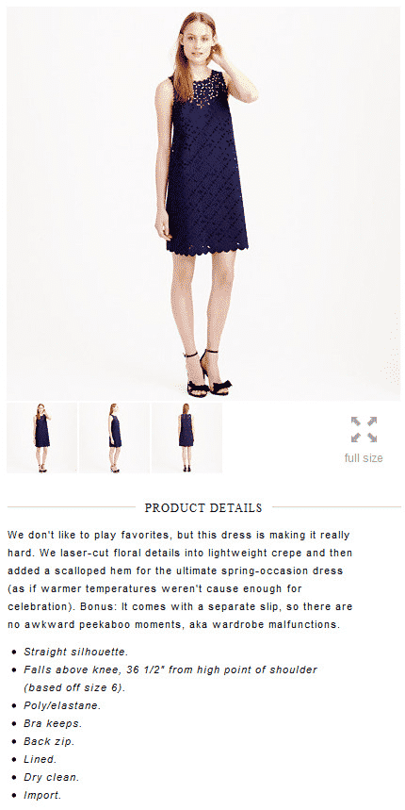Click the PRODUCT DETAILS section heading
This screenshot has width=405, height=810.
click(x=203, y=508)
